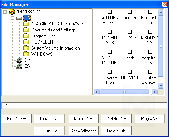This screenshot has width=169, height=137.
Task: Select the C:\ drive label
Action: tap(27, 18)
